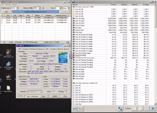Viewport: 157px width, 113px height.
Task: Click CPU-Z title bar icon
Action: [18, 46]
